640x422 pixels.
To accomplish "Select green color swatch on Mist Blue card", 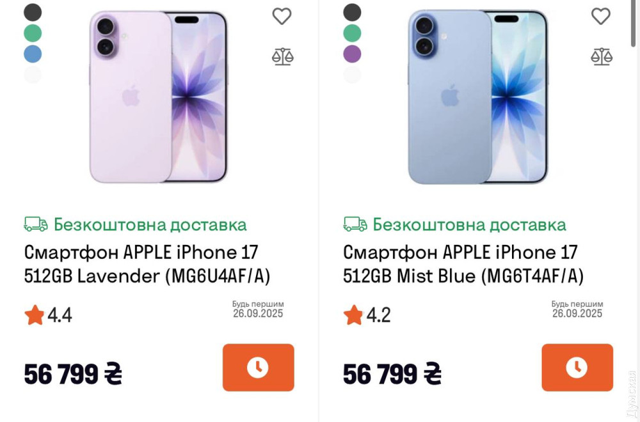I will (x=352, y=33).
